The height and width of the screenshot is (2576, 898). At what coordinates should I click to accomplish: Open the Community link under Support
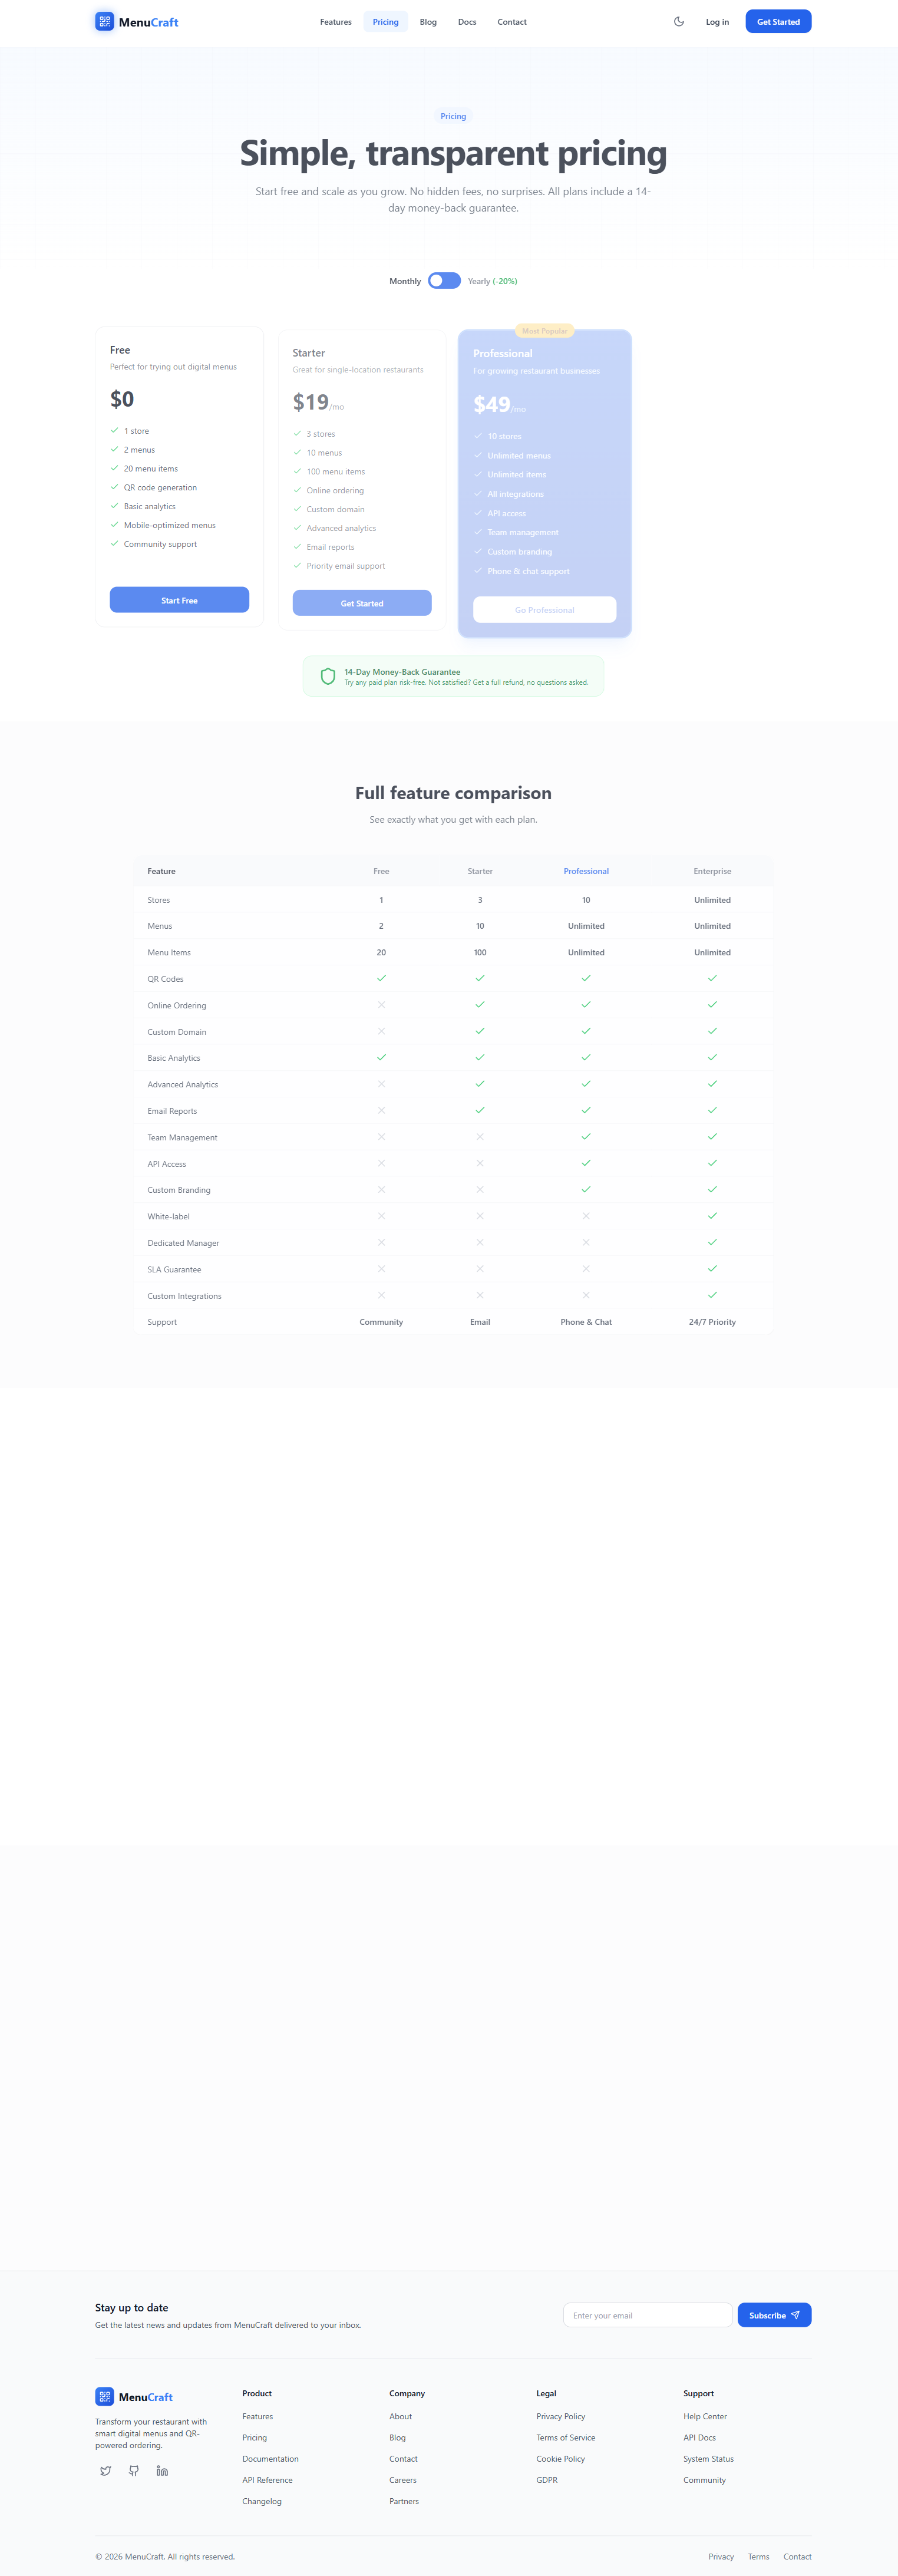pyautogui.click(x=705, y=2480)
